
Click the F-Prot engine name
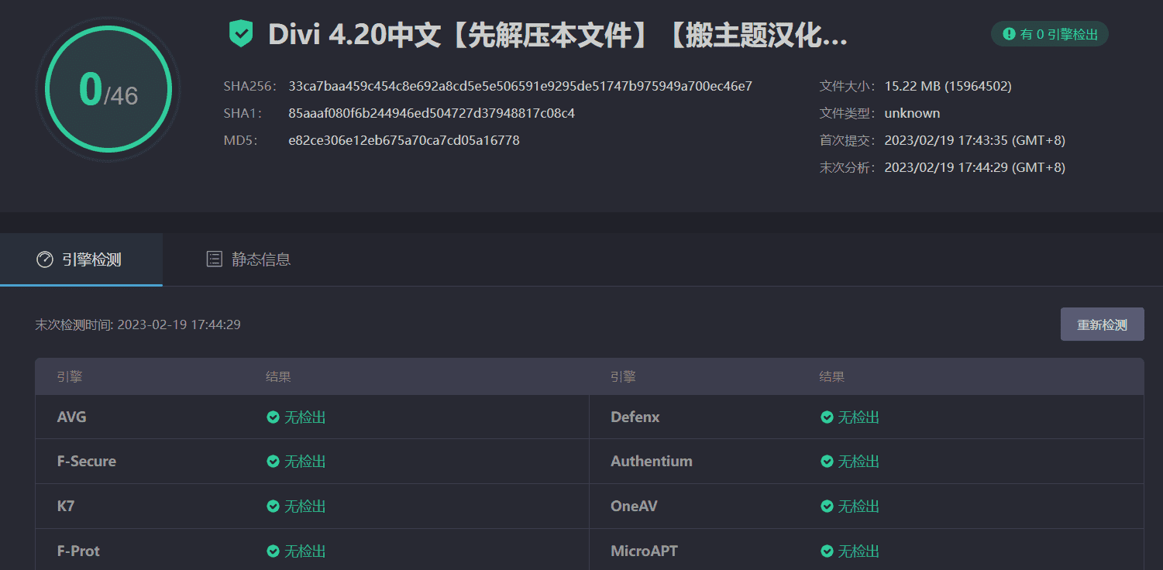click(x=78, y=551)
